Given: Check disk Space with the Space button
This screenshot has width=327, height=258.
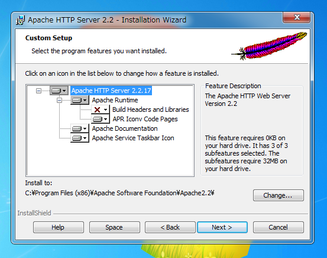Looking at the screenshot, I should point(115,227).
